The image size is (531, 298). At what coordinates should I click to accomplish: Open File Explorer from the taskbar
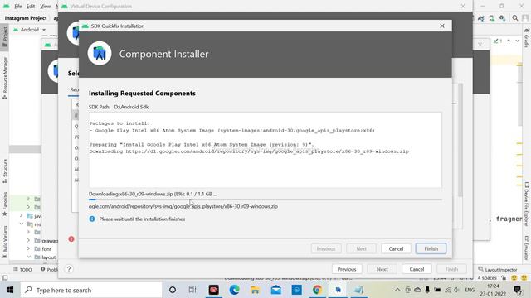255,290
